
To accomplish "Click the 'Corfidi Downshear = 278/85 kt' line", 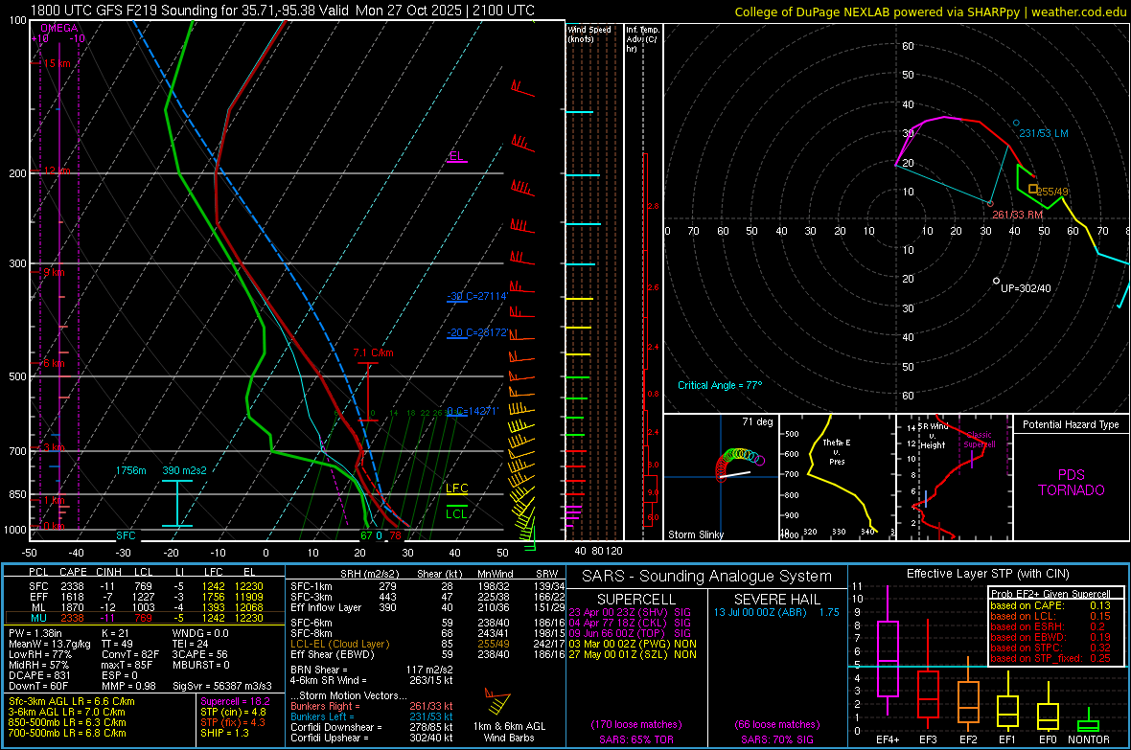I will [371, 727].
